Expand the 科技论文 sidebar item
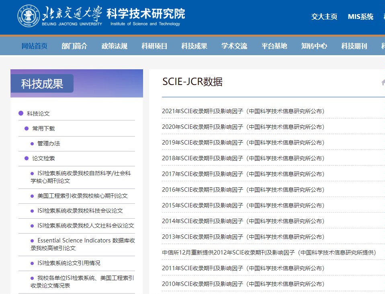The image size is (385, 294). 38,114
